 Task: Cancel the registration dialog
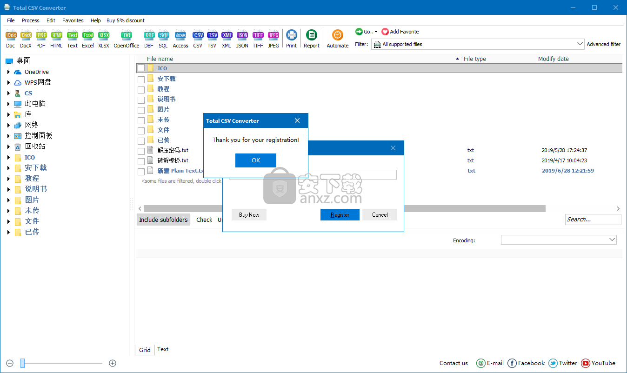point(380,215)
